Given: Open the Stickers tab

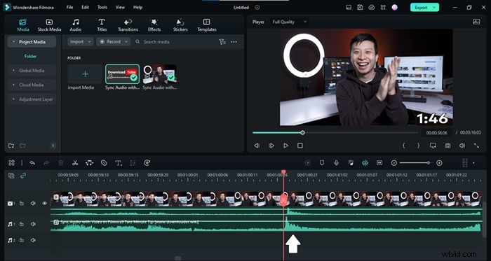Looking at the screenshot, I should [180, 25].
